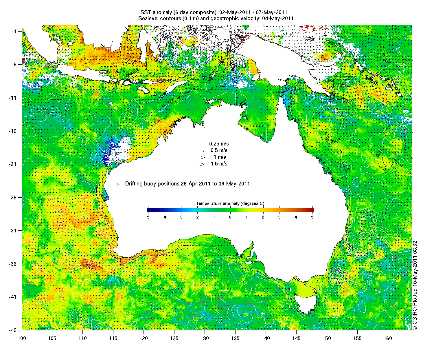Screen dimensions: 434x355
Task: Click the 1.5 m/s velocity arrow symbol
Action: tap(202, 164)
